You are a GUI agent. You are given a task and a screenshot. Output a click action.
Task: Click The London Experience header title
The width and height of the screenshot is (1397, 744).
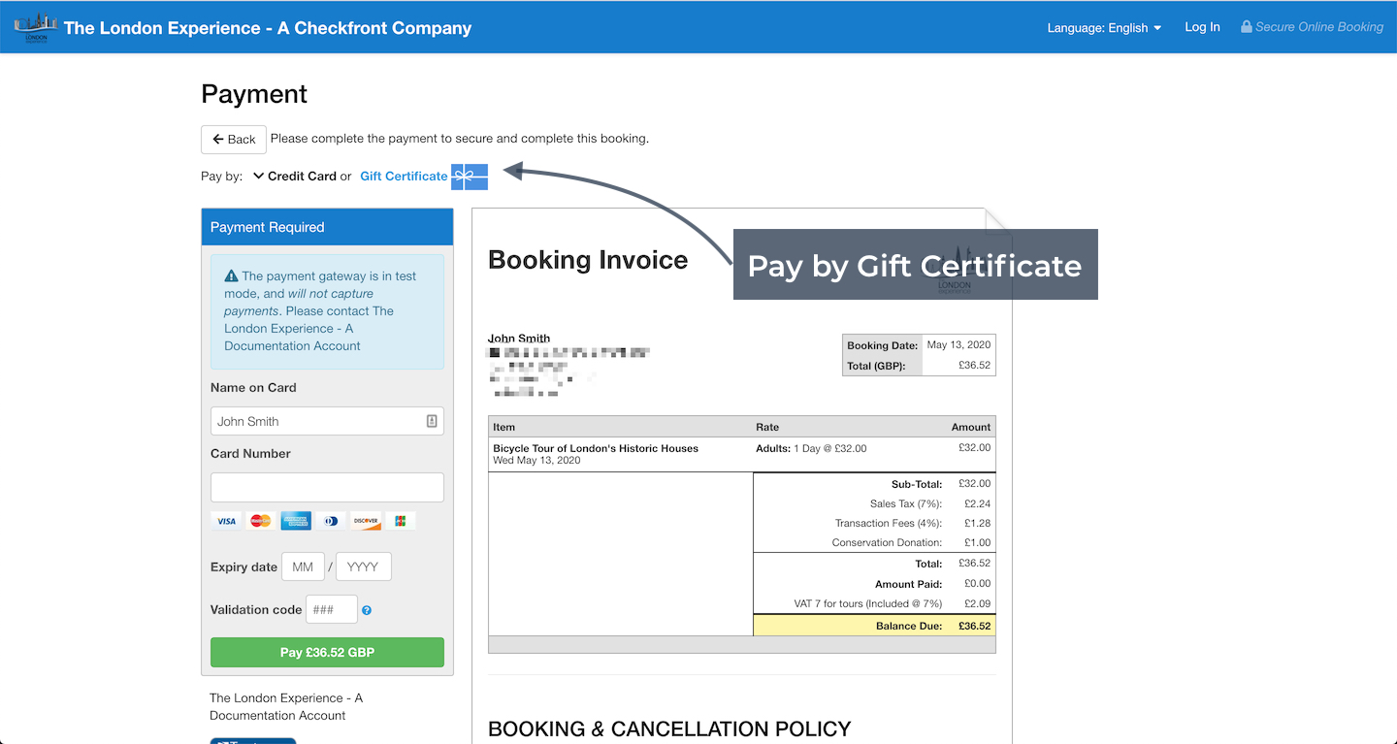coord(268,28)
